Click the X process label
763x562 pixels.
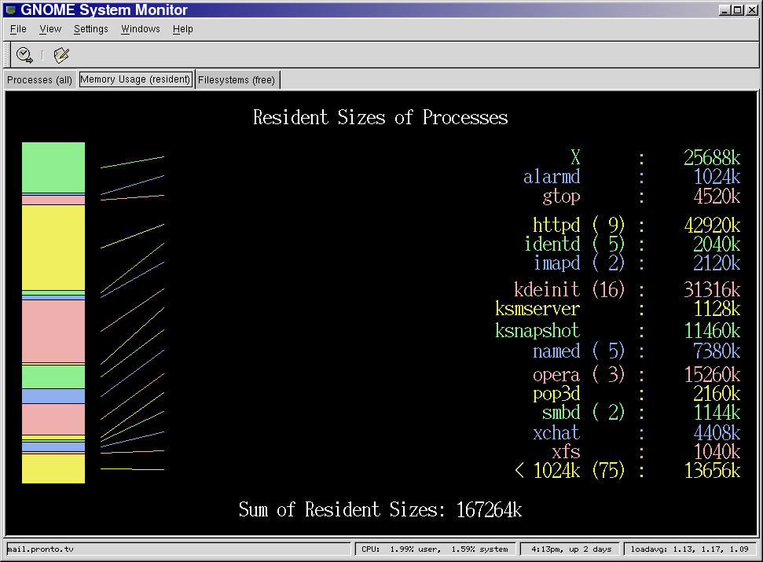click(x=576, y=158)
